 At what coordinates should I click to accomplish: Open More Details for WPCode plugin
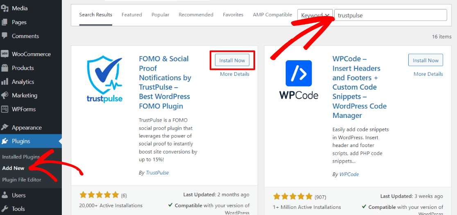tap(428, 74)
